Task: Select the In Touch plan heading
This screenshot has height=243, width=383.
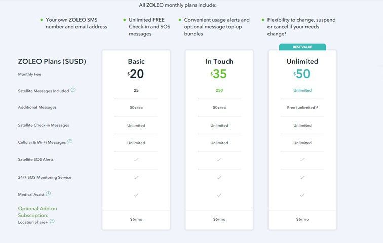Action: [219, 61]
